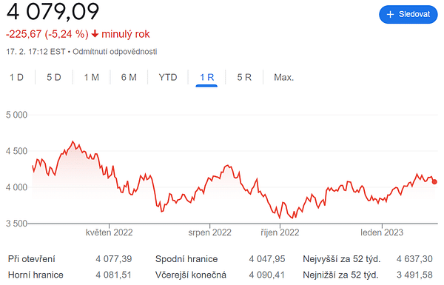The height and width of the screenshot is (285, 444).
Task: Click the Nejvyšší za 52 týd. value
Action: click(414, 258)
